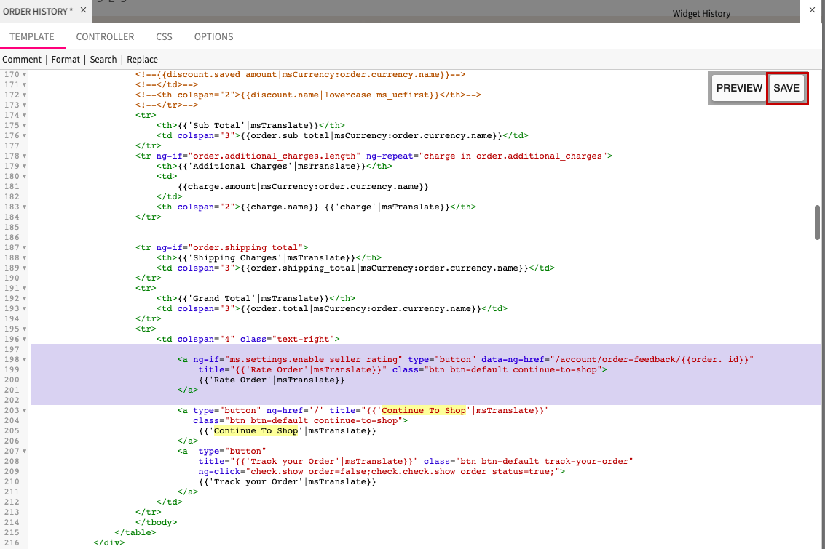Viewport: 825px width, 549px height.
Task: Select the TEMPLATE tab
Action: (32, 37)
